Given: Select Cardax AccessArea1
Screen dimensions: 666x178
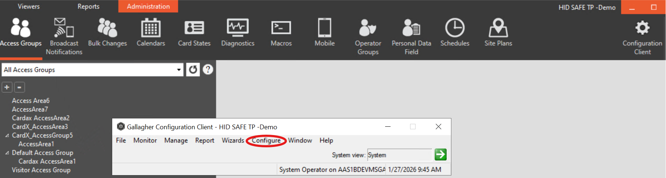Looking at the screenshot, I should tap(47, 161).
